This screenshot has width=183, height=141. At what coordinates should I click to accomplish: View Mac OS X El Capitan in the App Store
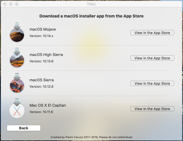click(x=152, y=109)
